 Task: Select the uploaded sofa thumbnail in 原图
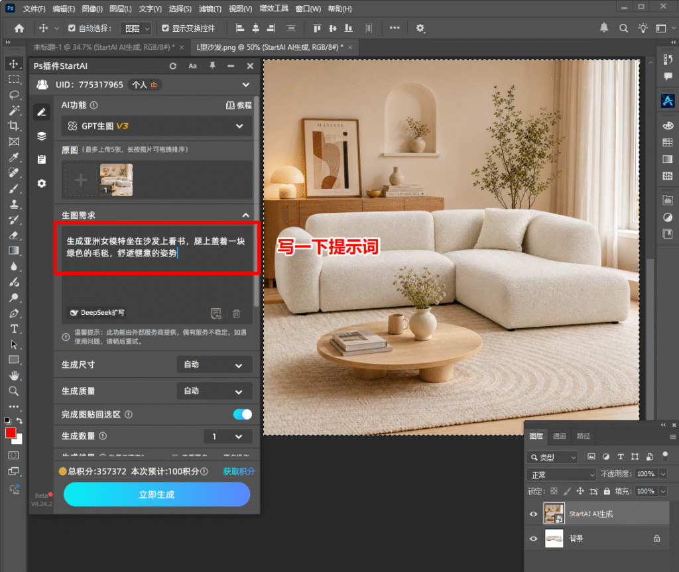pos(117,180)
